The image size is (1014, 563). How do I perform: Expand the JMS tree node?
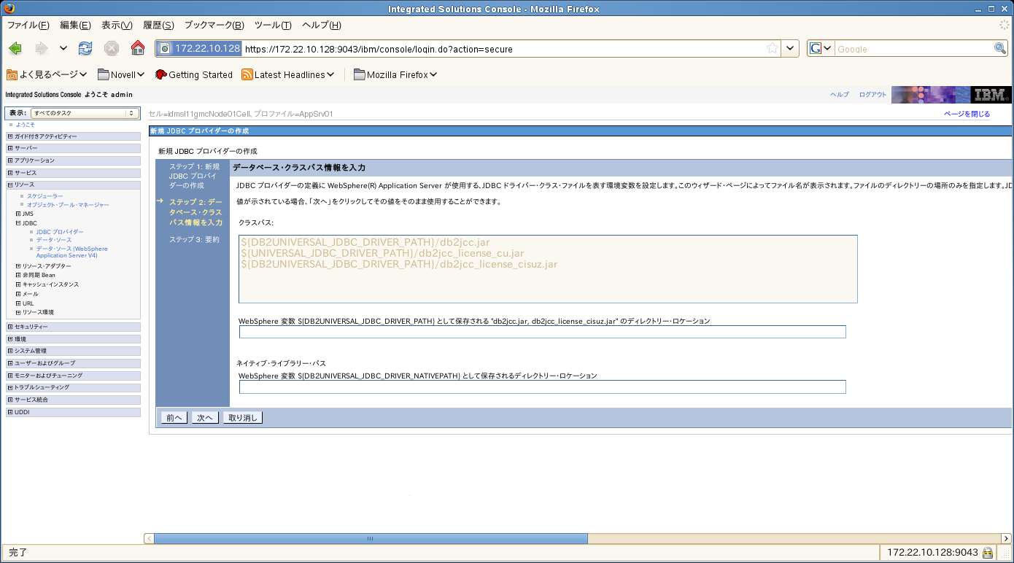(18, 214)
